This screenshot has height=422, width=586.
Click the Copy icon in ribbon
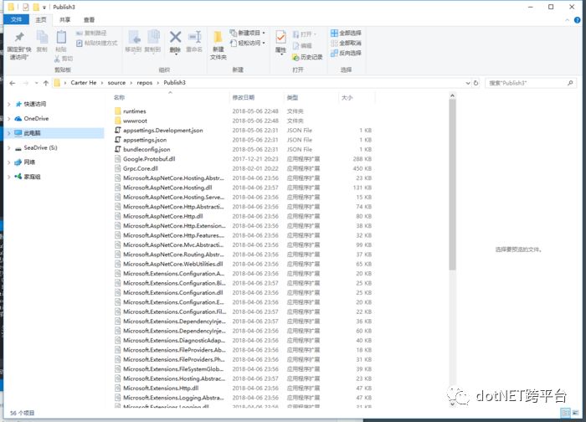click(42, 38)
